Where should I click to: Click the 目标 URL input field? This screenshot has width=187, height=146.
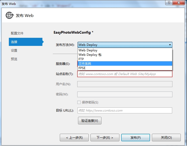pyautogui.click(x=125, y=110)
